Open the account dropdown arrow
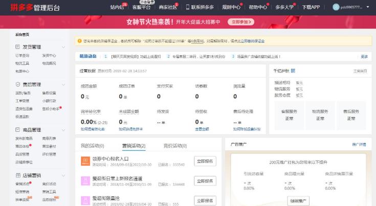This screenshot has height=206, width=376. tap(368, 7)
